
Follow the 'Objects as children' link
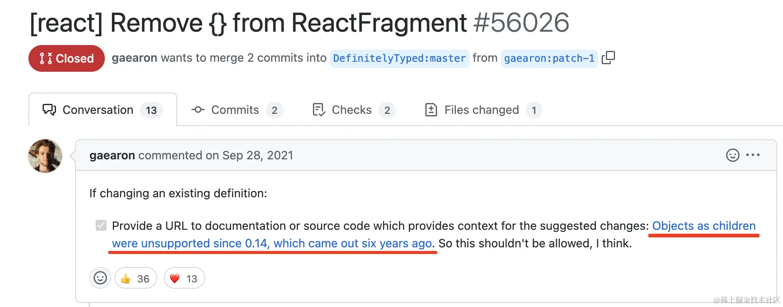click(704, 226)
